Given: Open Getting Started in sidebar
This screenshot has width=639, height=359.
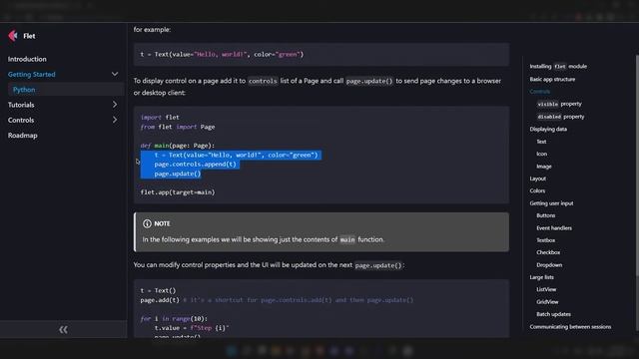Looking at the screenshot, I should pyautogui.click(x=31, y=75).
